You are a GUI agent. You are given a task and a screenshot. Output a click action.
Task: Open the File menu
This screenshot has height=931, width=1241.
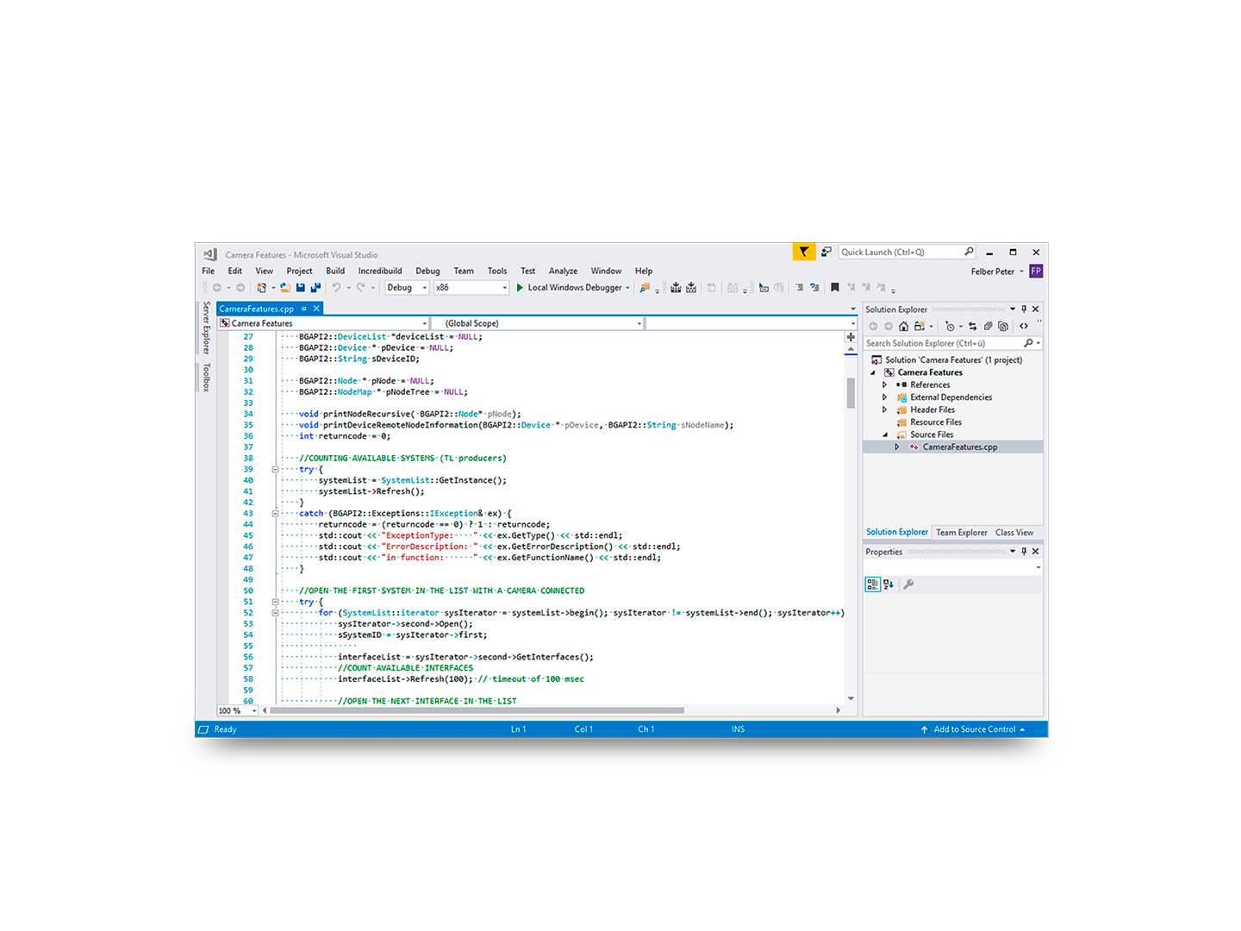click(x=208, y=271)
